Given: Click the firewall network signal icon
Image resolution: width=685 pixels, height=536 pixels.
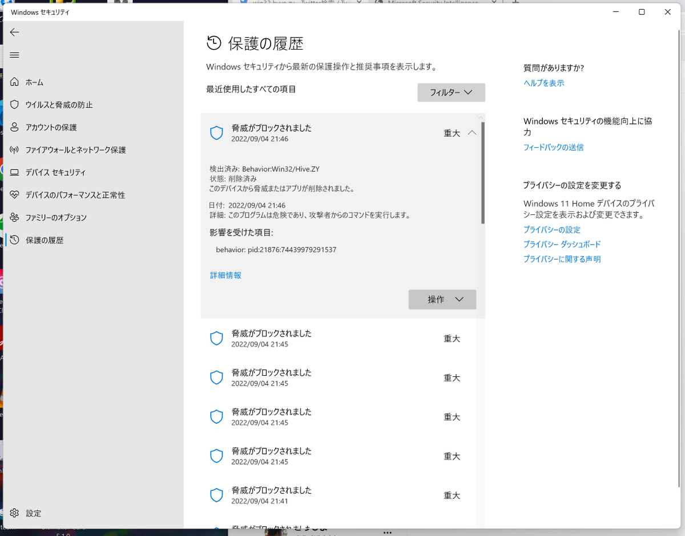Looking at the screenshot, I should (x=15, y=150).
